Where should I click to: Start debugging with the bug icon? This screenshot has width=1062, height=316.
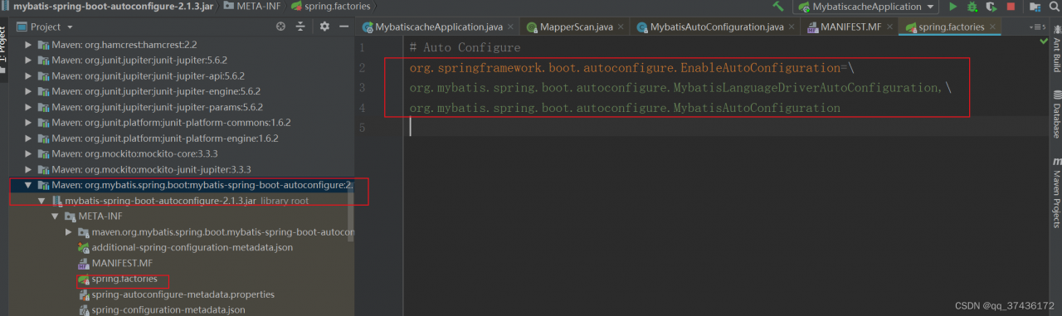pos(972,7)
